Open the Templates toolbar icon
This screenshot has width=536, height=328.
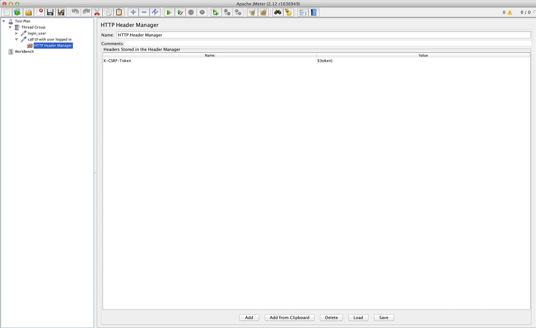pos(17,12)
